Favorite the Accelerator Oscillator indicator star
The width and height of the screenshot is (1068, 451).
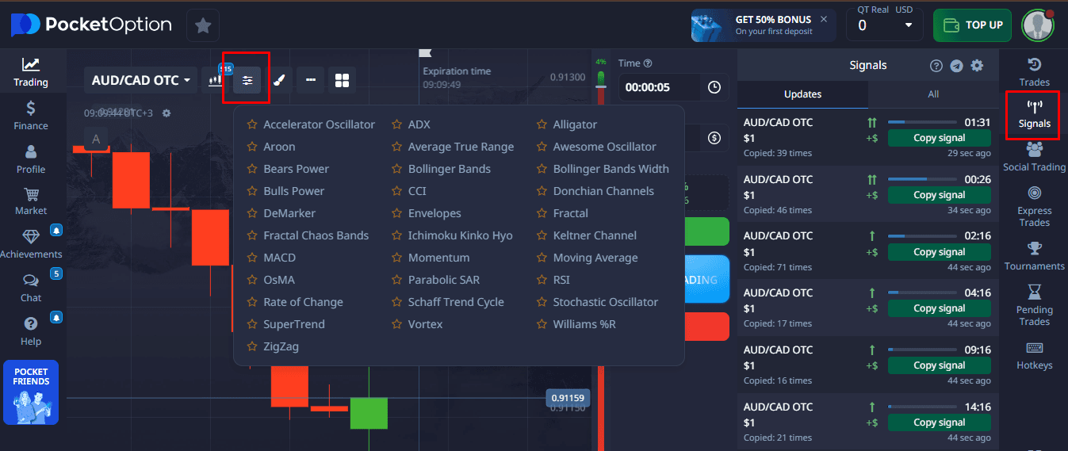click(252, 124)
